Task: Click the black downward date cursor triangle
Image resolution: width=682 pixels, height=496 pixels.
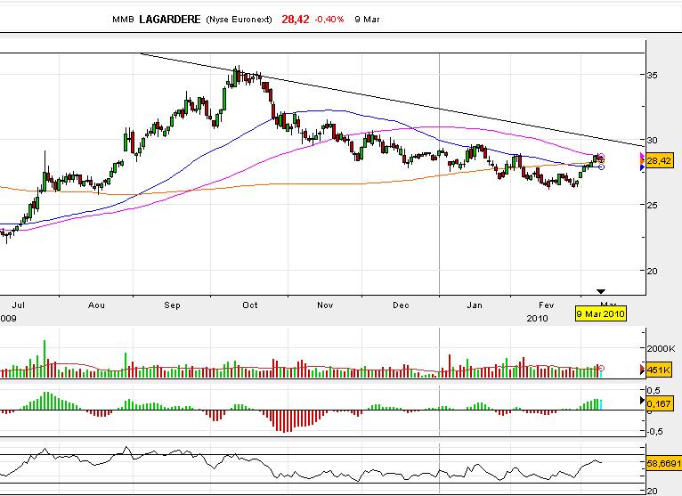Action: coord(601,291)
